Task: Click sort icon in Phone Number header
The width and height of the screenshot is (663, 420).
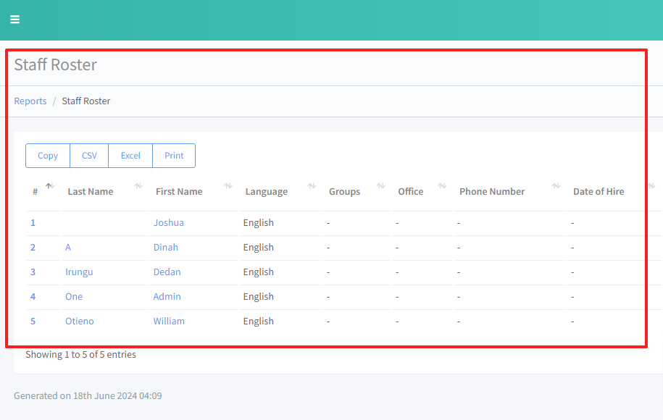Action: click(556, 186)
